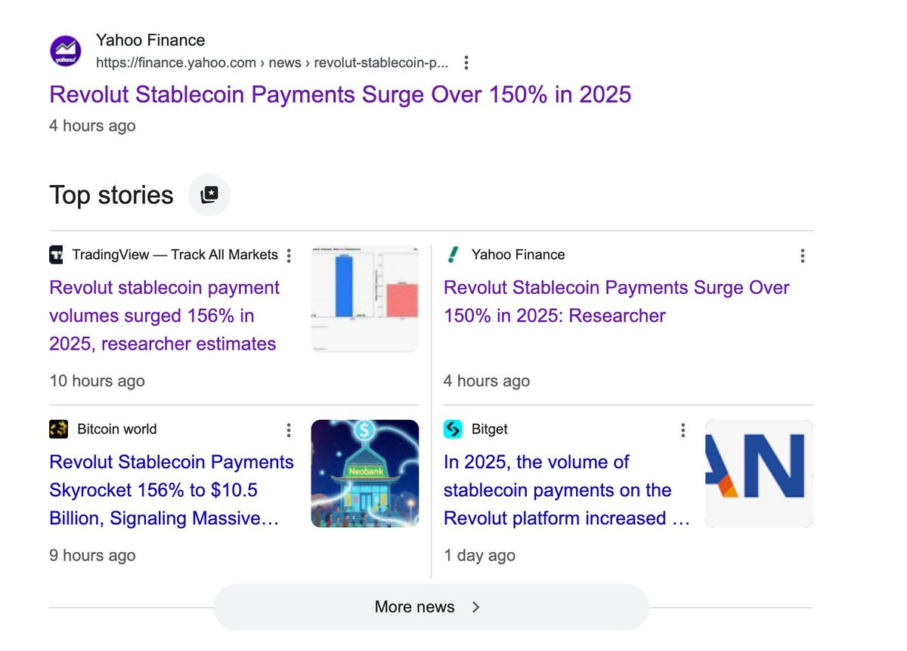
Task: Click the Top stories save icon
Action: coord(209,195)
